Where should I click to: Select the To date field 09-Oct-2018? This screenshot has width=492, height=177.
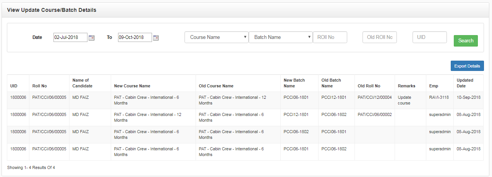tap(135, 37)
